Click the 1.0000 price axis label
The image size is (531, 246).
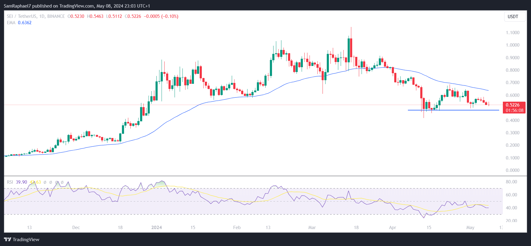pos(513,45)
